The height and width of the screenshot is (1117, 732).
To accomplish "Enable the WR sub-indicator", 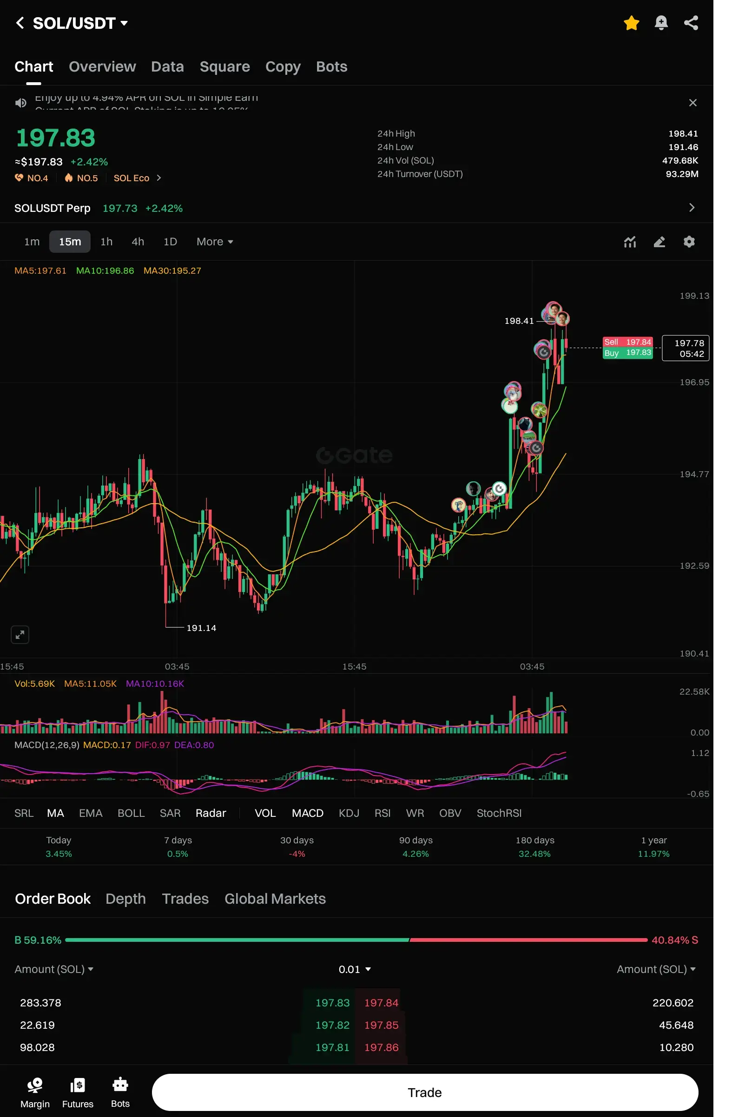I will pos(415,813).
